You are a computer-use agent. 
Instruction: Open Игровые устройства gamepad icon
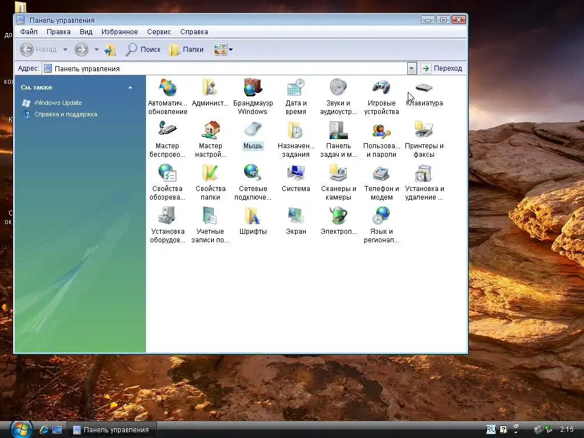382,96
